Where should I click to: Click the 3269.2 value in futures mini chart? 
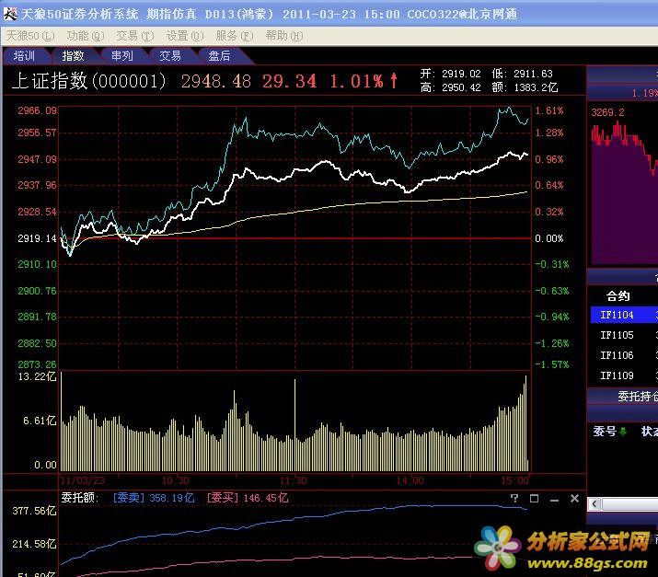[607, 112]
